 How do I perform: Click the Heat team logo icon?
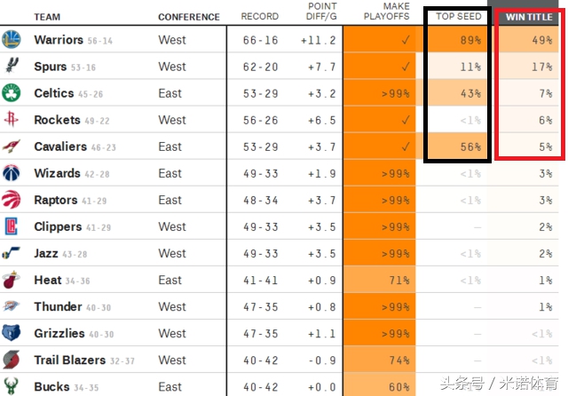click(x=12, y=280)
